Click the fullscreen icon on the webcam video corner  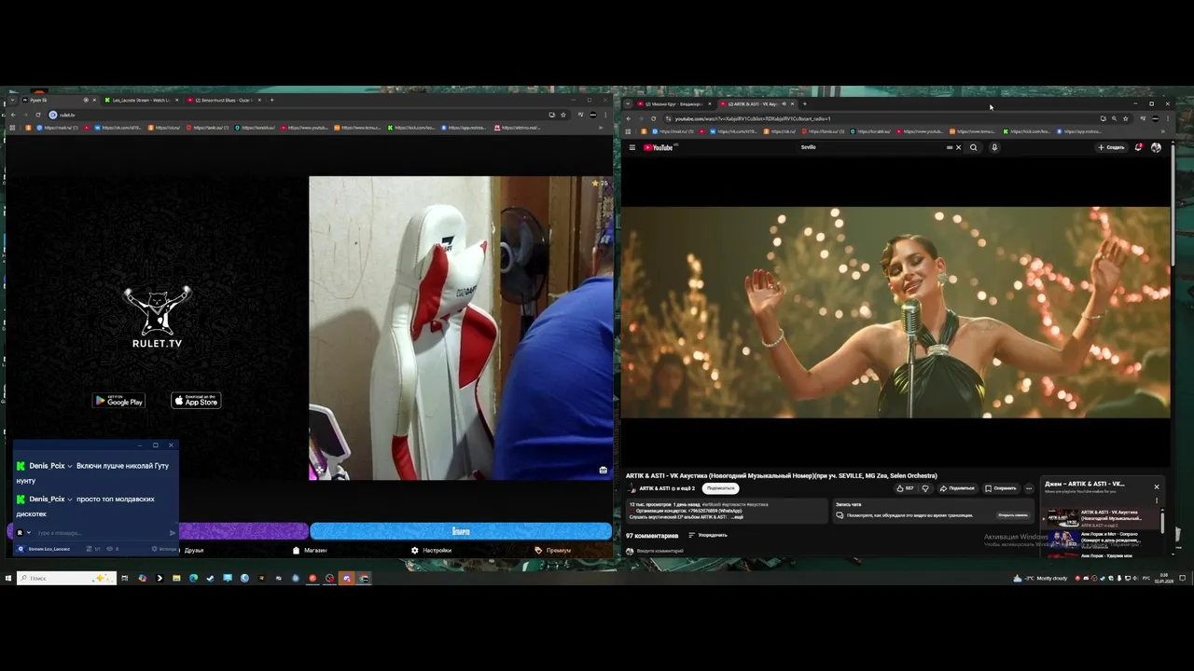[604, 470]
